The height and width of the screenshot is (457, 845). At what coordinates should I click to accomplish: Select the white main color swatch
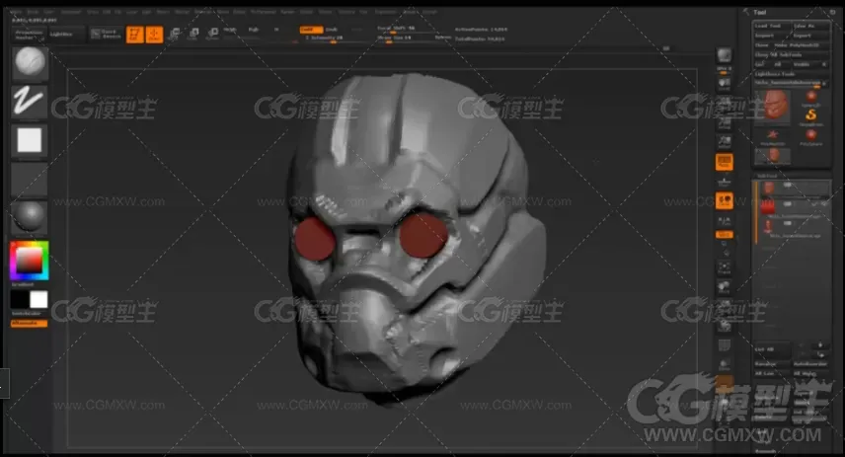38,300
